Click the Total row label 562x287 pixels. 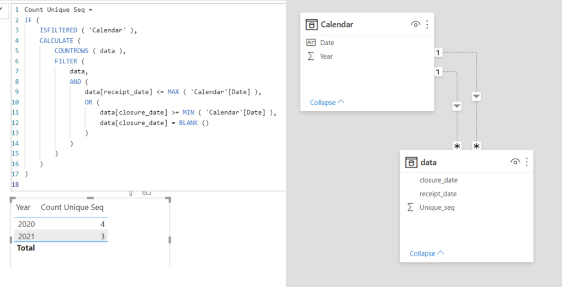pos(26,248)
